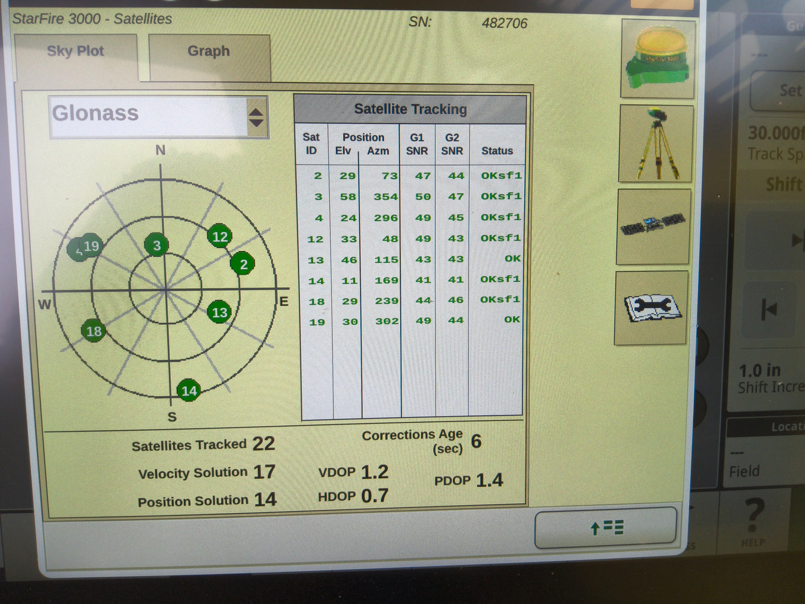Click the 1.0 in shift increment value

760,371
